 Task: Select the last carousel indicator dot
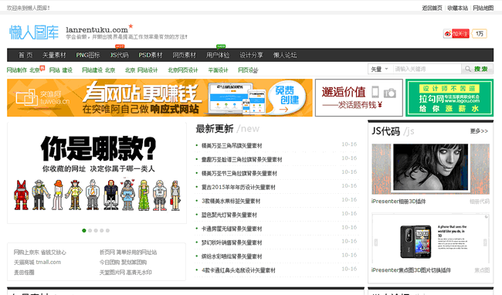107,230
